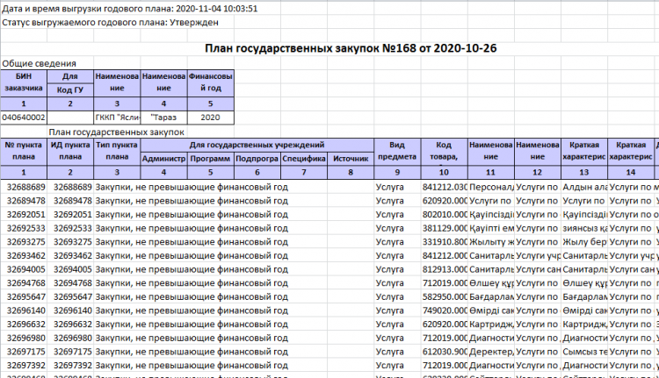This screenshot has width=659, height=378.
Task: Select the cell starting with 'Персонал'
Action: tap(491, 187)
